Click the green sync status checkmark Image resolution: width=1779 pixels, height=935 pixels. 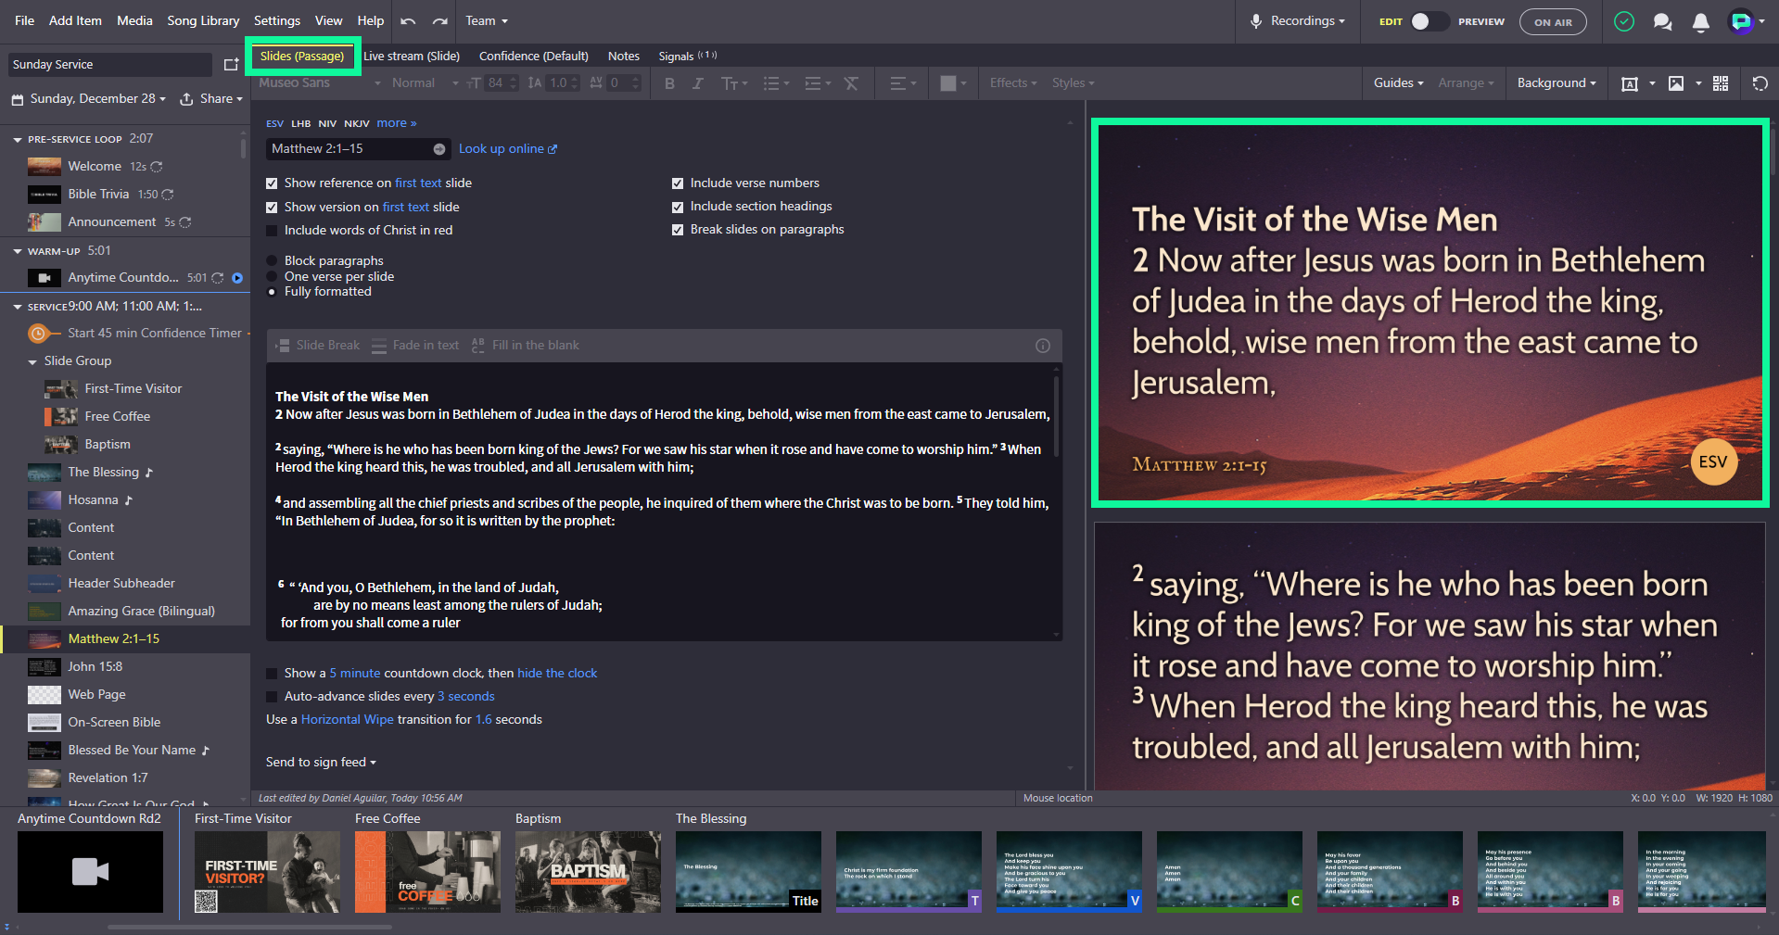tap(1623, 21)
